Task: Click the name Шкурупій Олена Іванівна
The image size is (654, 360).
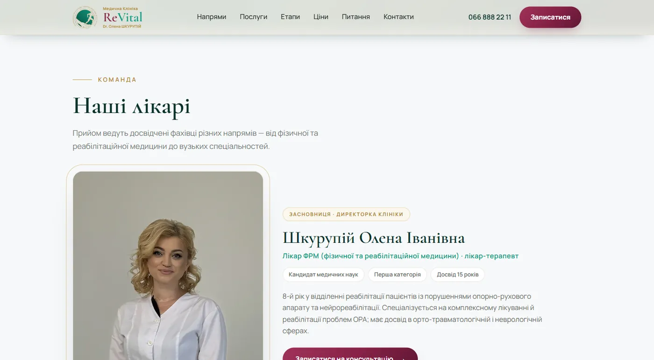Action: tap(374, 238)
